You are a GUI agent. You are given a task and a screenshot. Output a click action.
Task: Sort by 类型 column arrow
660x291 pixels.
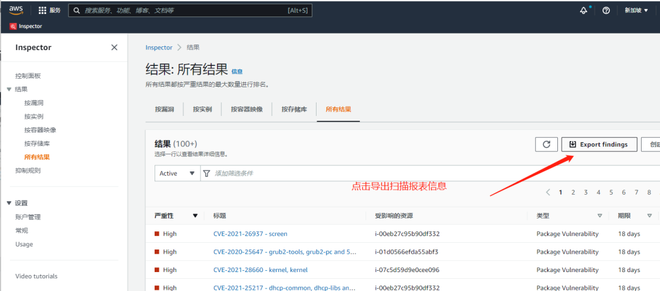(600, 216)
